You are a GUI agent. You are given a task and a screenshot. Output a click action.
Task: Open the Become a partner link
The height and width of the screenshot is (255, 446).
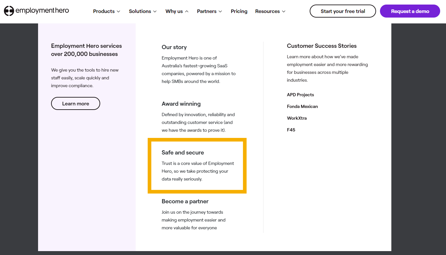coord(185,201)
